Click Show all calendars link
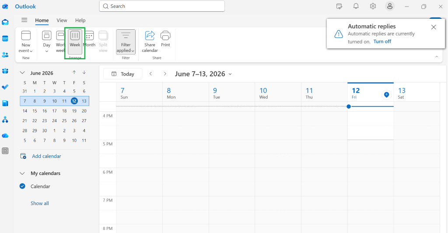 tap(40, 203)
